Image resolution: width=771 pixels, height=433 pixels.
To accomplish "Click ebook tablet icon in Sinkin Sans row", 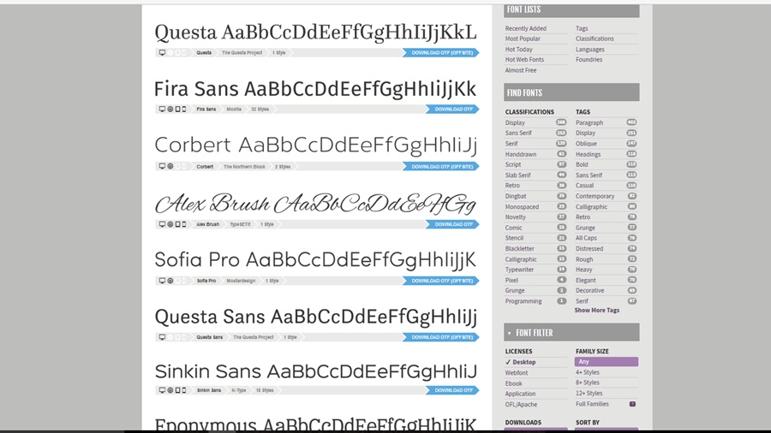I will pos(177,390).
